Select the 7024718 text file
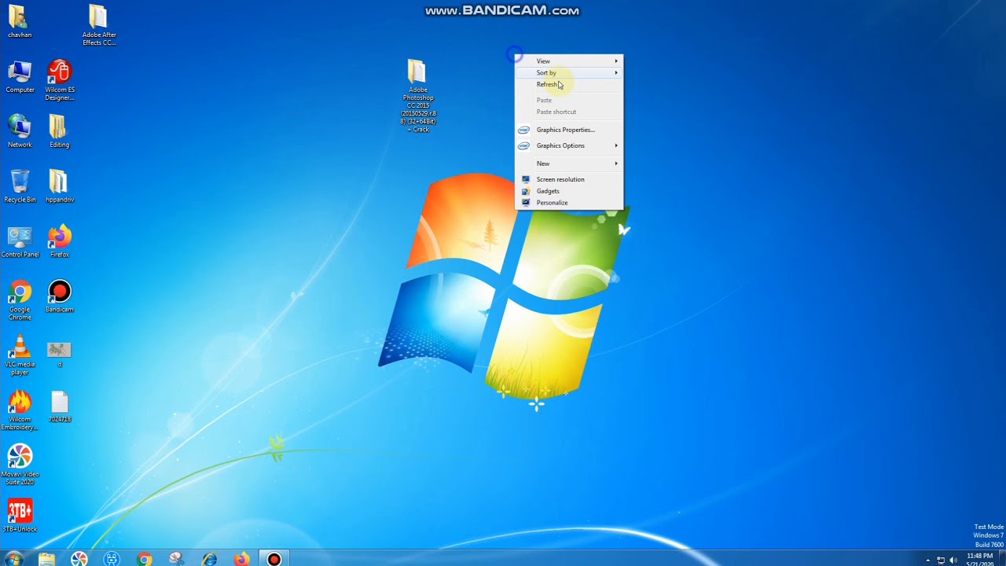This screenshot has height=566, width=1006. pos(59,407)
